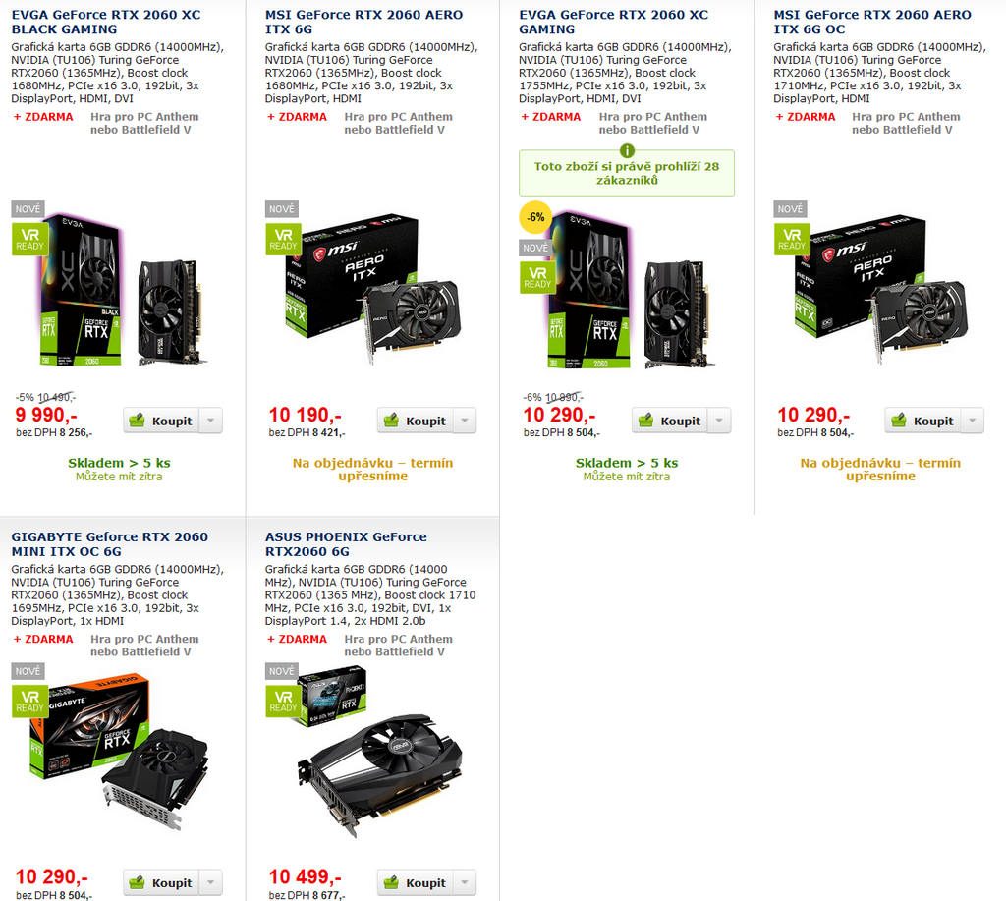
Task: Click free Anthem or Battlefield V offer on EVGA XC GAMING
Action: coord(652,123)
